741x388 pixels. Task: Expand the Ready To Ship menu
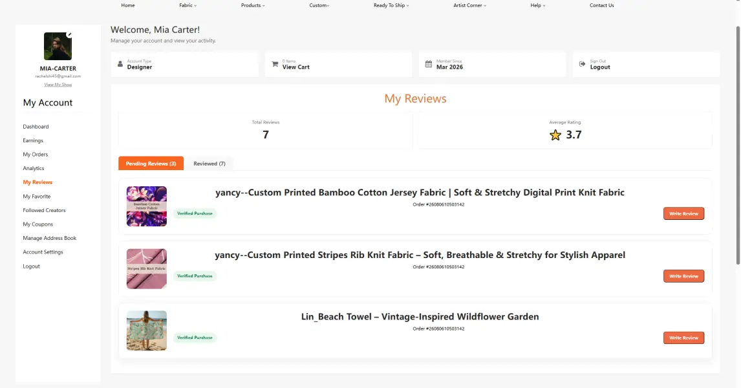(391, 5)
